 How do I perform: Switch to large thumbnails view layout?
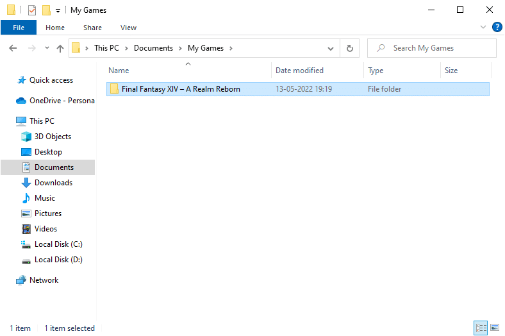[494, 328]
